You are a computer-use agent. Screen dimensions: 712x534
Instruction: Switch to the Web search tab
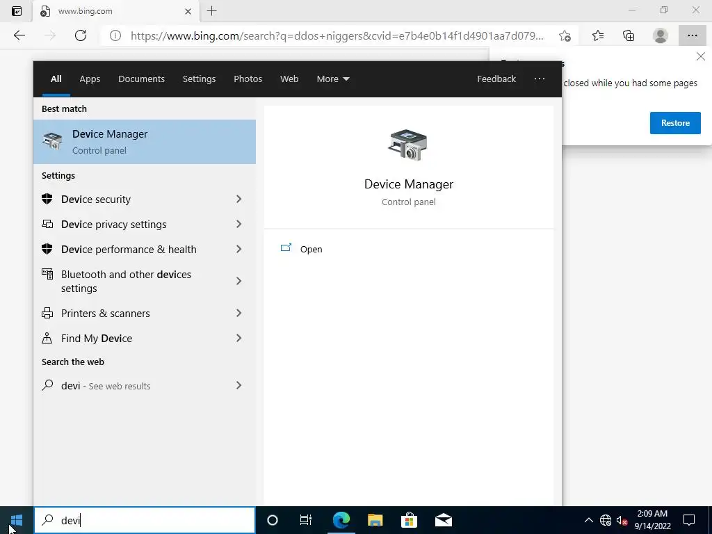(x=289, y=79)
